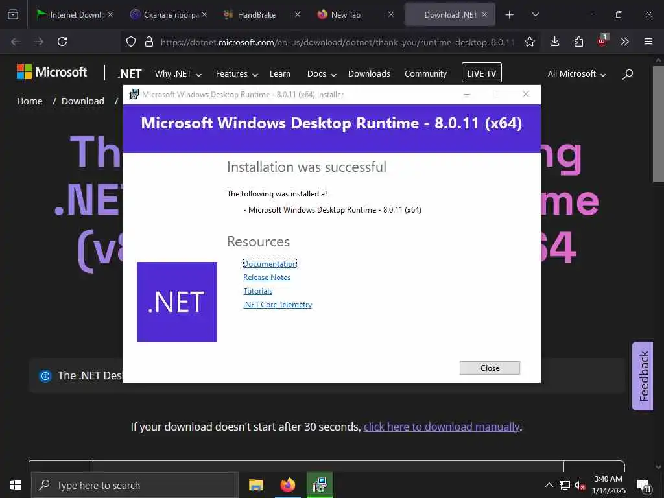Click the LIVE TV button
The height and width of the screenshot is (498, 664).
tap(482, 73)
